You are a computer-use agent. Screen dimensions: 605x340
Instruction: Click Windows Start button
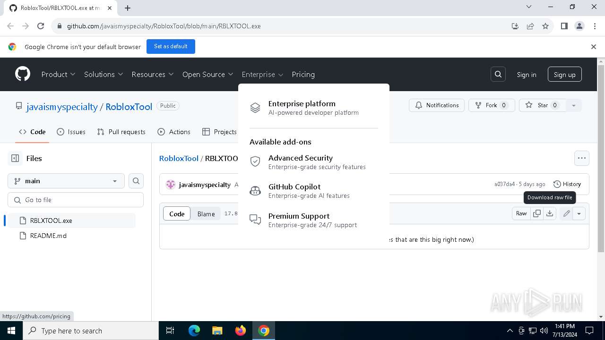(11, 331)
